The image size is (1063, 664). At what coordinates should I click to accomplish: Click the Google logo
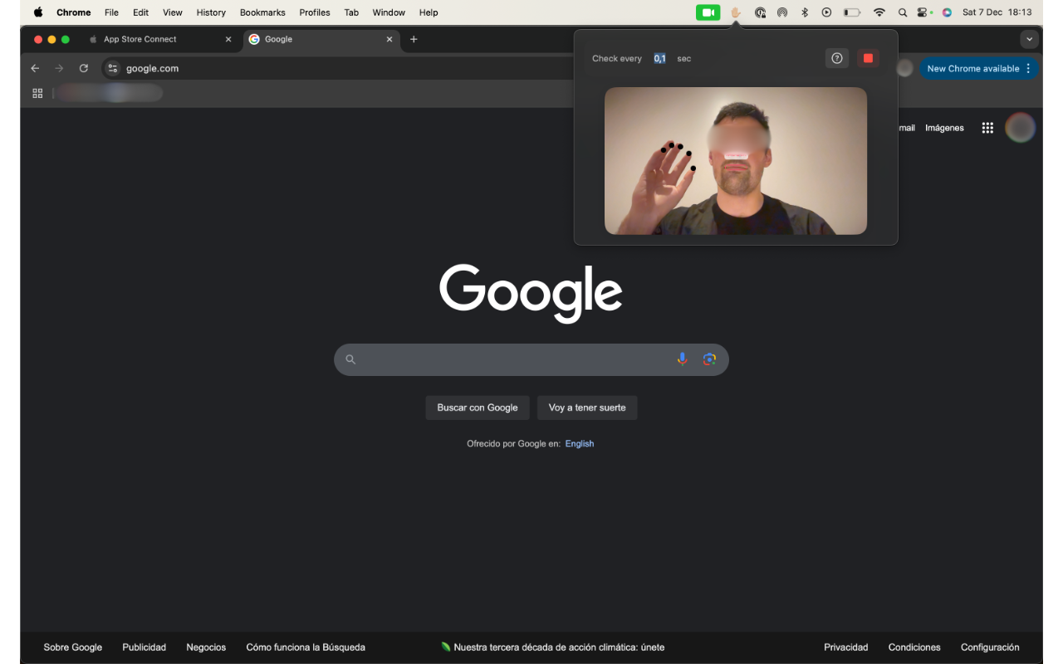(x=531, y=292)
